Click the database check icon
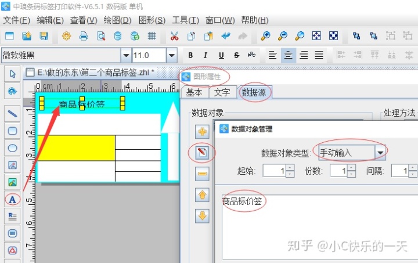 tap(135, 36)
